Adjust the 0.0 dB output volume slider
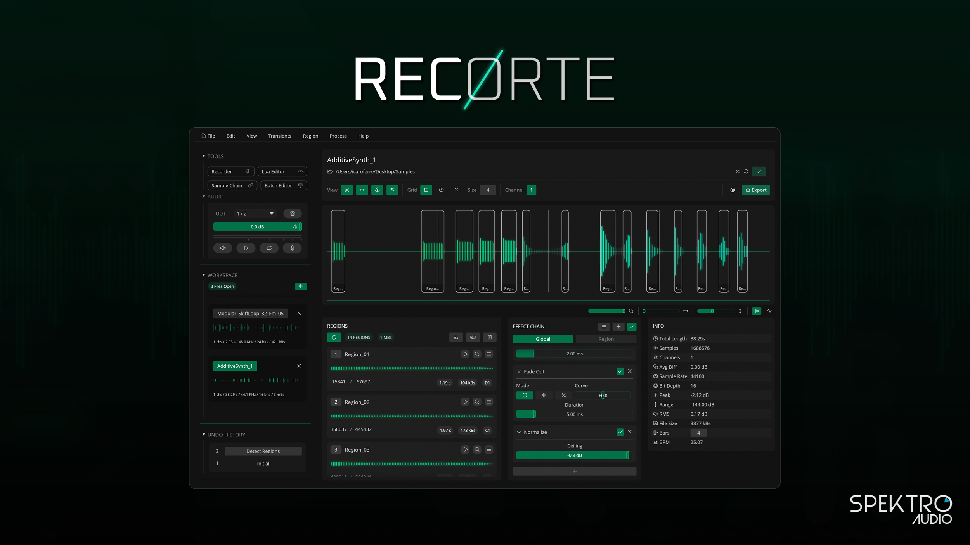Image resolution: width=970 pixels, height=545 pixels. (x=257, y=226)
